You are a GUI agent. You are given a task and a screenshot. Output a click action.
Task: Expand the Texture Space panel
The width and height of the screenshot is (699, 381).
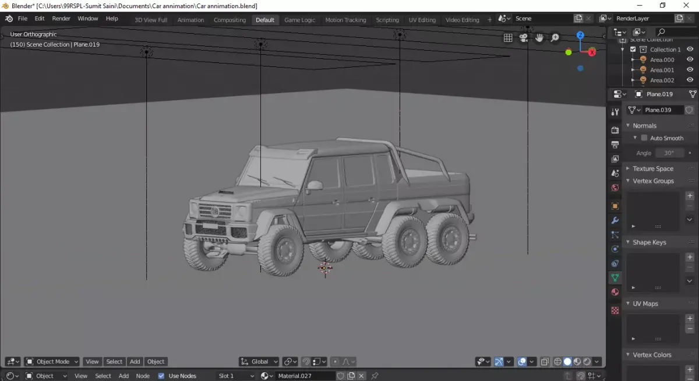[652, 168]
